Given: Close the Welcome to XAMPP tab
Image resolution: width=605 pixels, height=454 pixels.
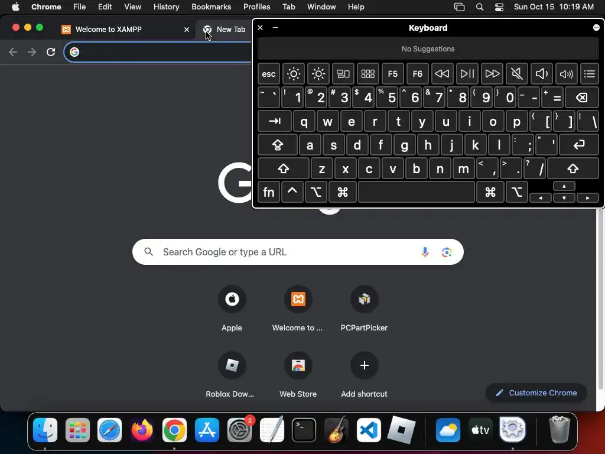Looking at the screenshot, I should [x=187, y=30].
